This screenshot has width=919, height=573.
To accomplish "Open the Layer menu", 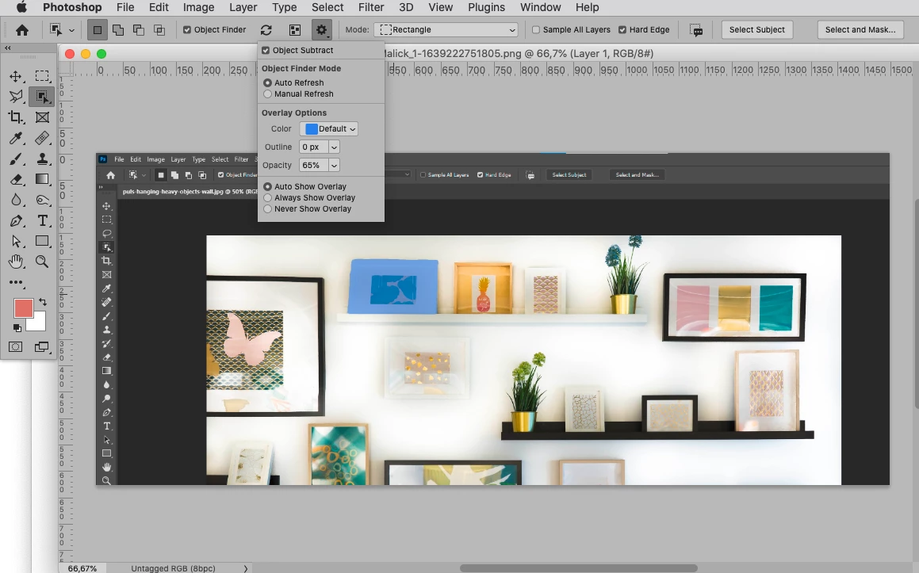I will 243,8.
